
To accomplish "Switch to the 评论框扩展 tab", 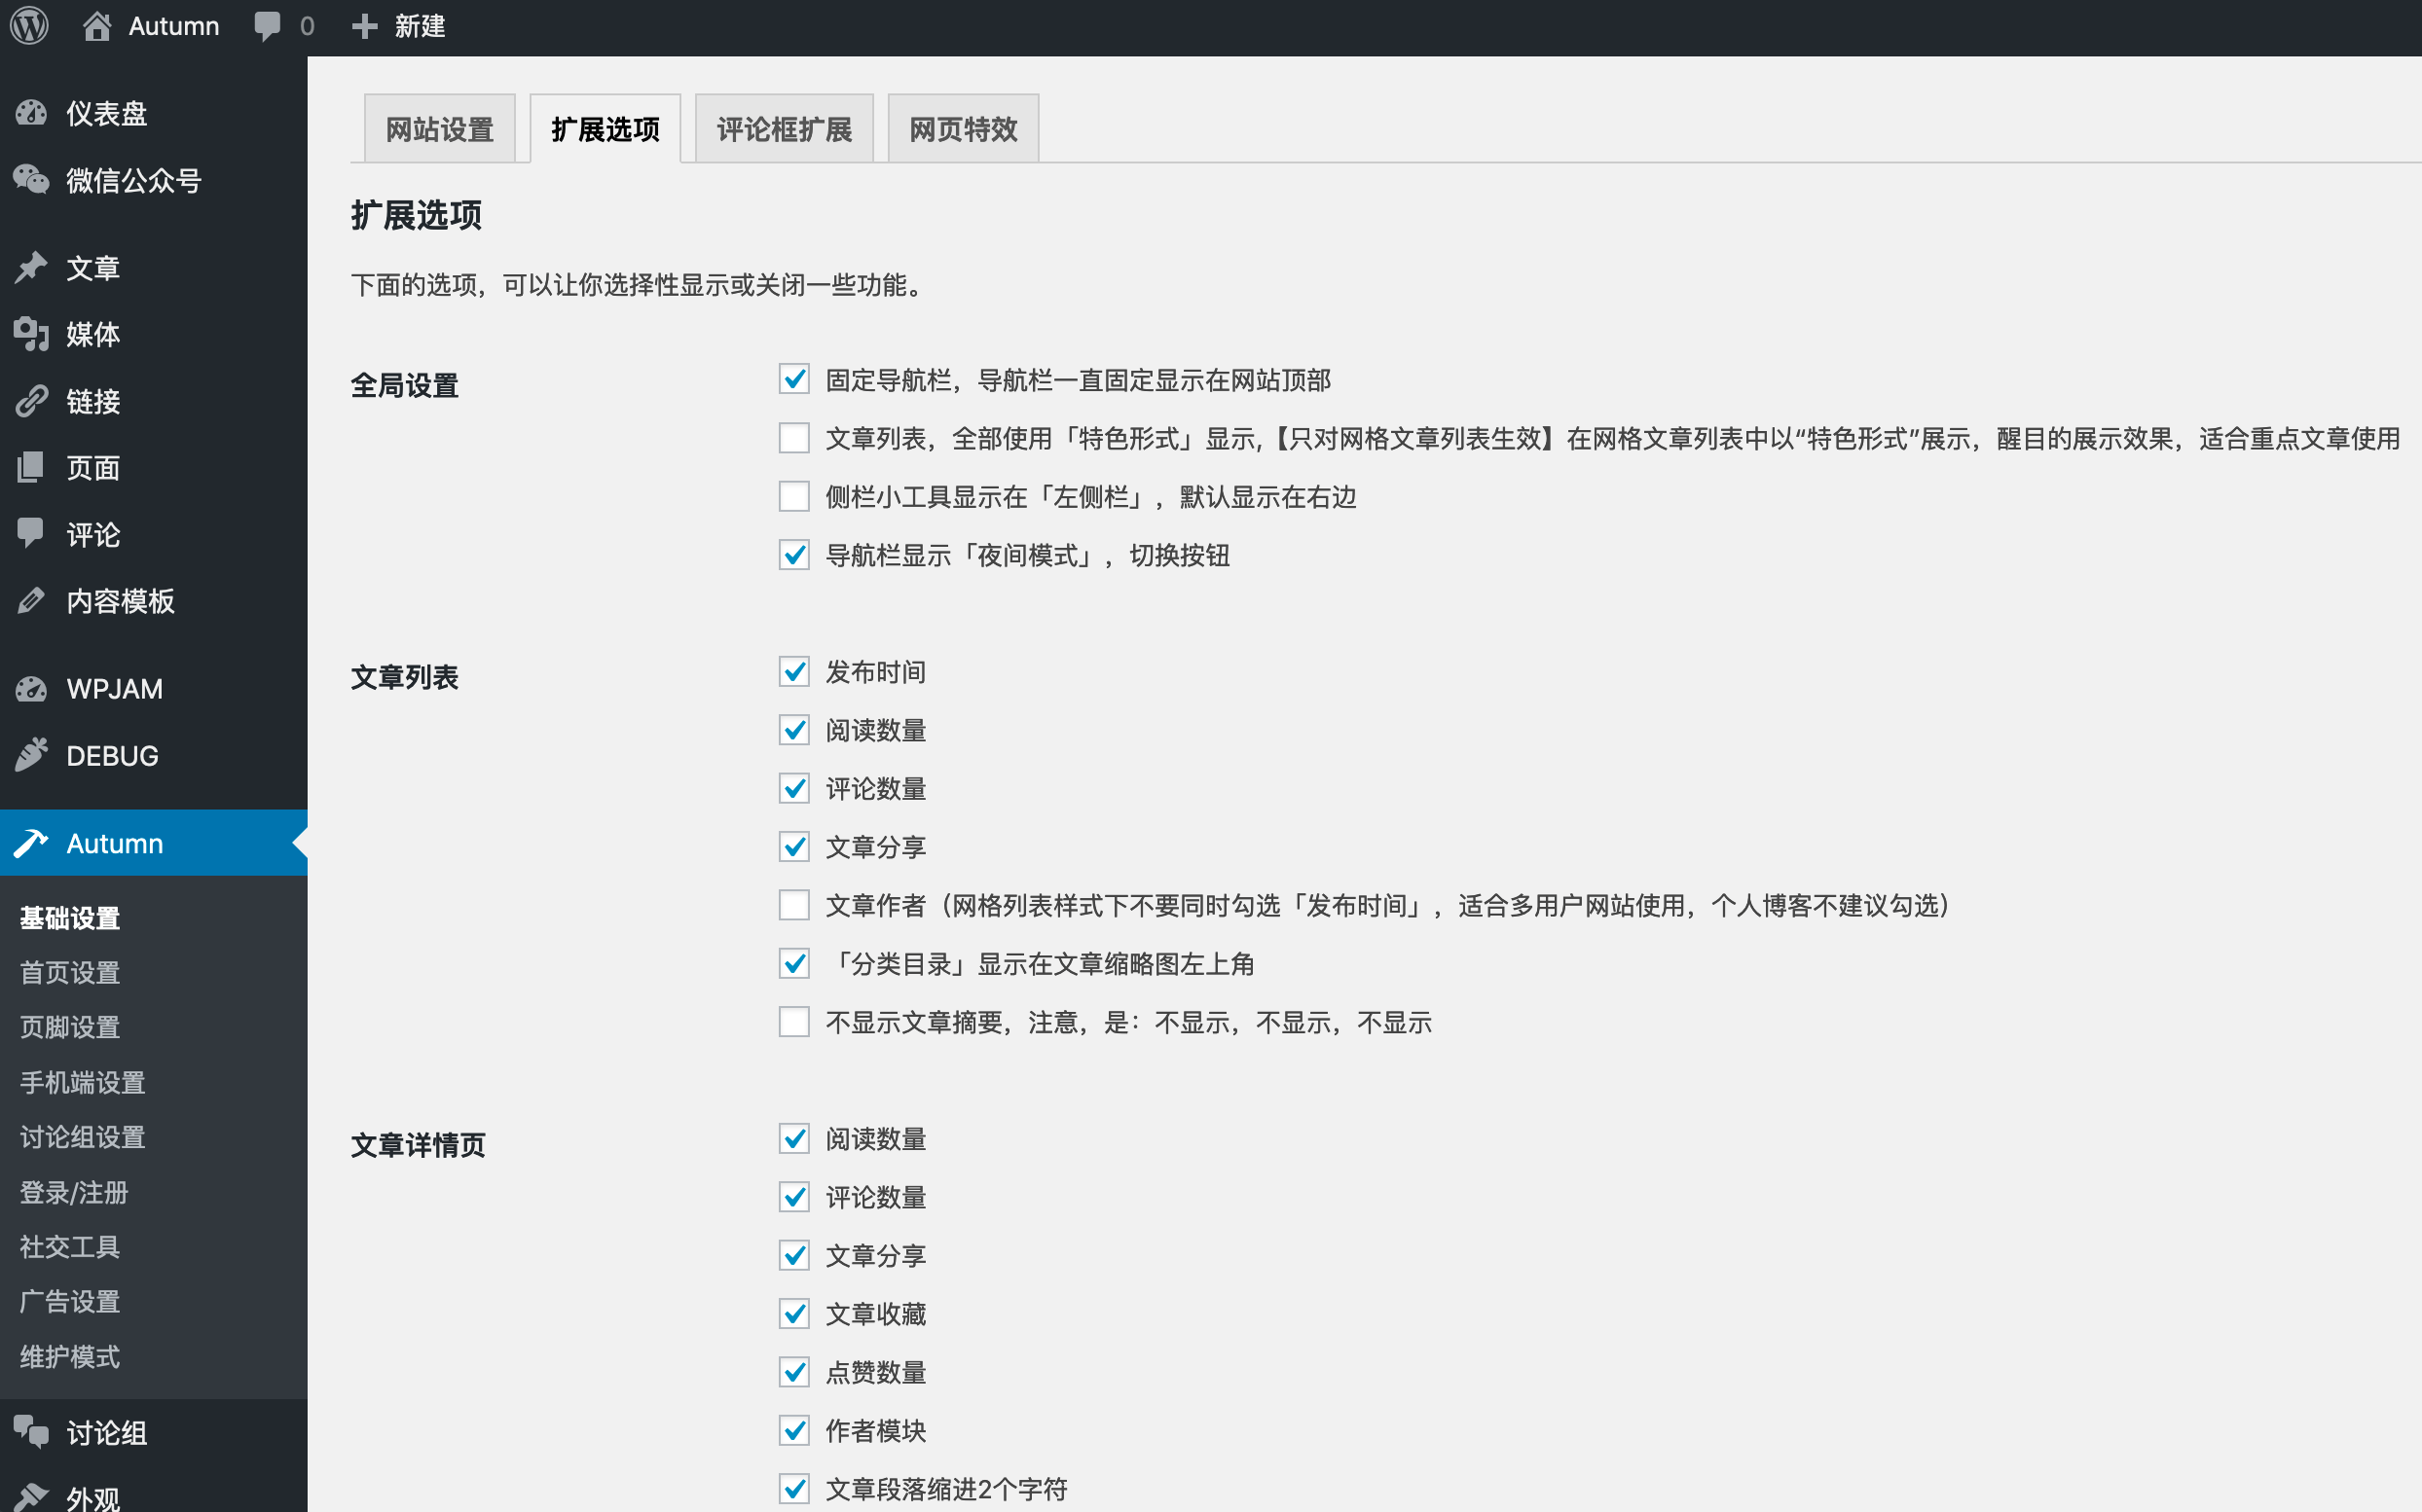I will (x=784, y=129).
